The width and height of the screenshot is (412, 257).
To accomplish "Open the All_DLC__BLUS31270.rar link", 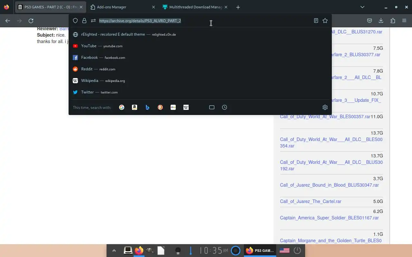I will (x=357, y=32).
